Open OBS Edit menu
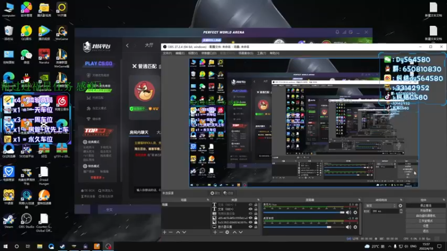Screen dimensions: 447x251 (x=179, y=53)
